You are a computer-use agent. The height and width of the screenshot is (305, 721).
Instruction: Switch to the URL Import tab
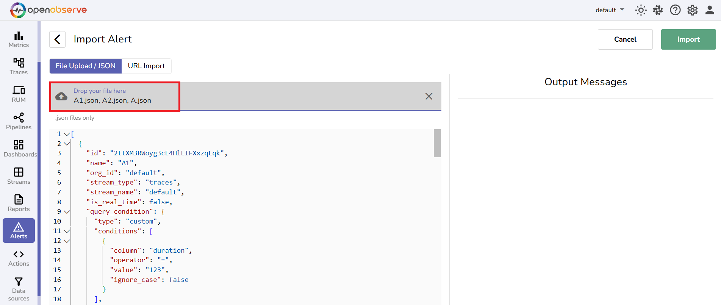click(146, 66)
